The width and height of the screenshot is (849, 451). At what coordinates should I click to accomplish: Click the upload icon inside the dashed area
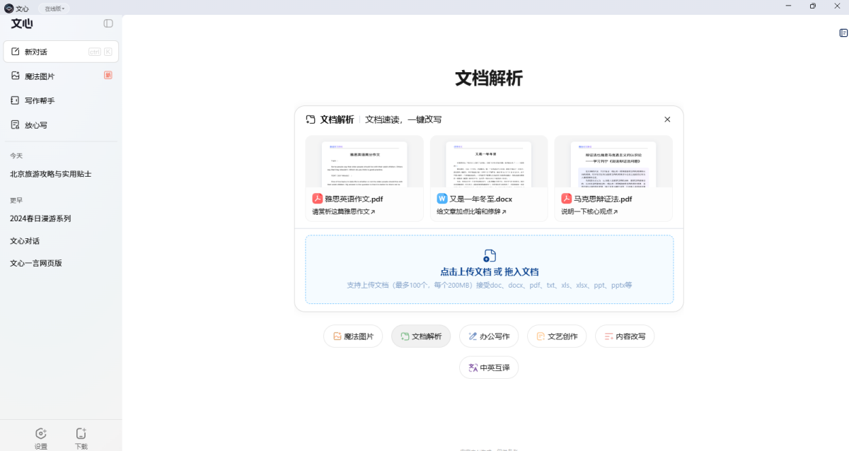pos(489,256)
